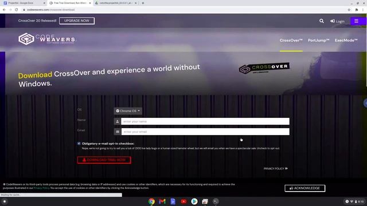Open the Chrome three-dot menu
The width and height of the screenshot is (367, 206).
(363, 10)
